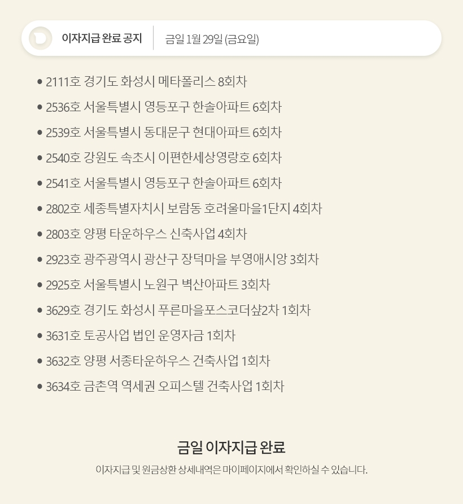Click 3629호 화성시 푸른마을포스코더샾2차 item
Viewport: 463px width, 504px height.
178,310
